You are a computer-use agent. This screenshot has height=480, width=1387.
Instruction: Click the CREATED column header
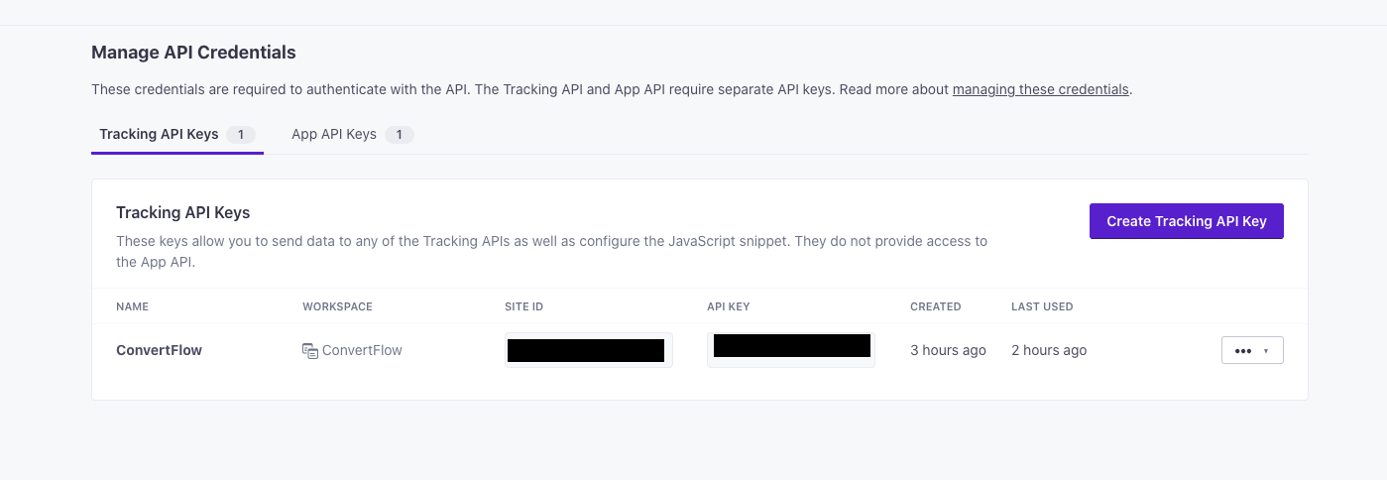tap(935, 306)
